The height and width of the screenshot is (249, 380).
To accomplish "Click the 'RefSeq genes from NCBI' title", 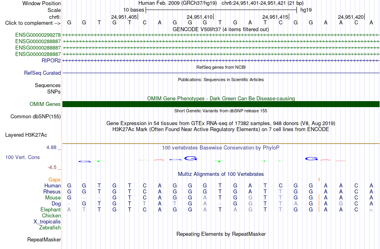I will [221, 67].
